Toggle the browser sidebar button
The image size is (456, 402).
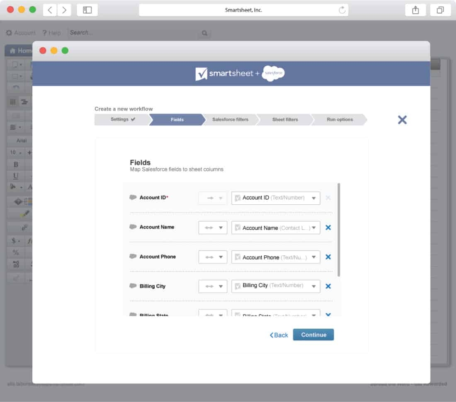(x=87, y=10)
